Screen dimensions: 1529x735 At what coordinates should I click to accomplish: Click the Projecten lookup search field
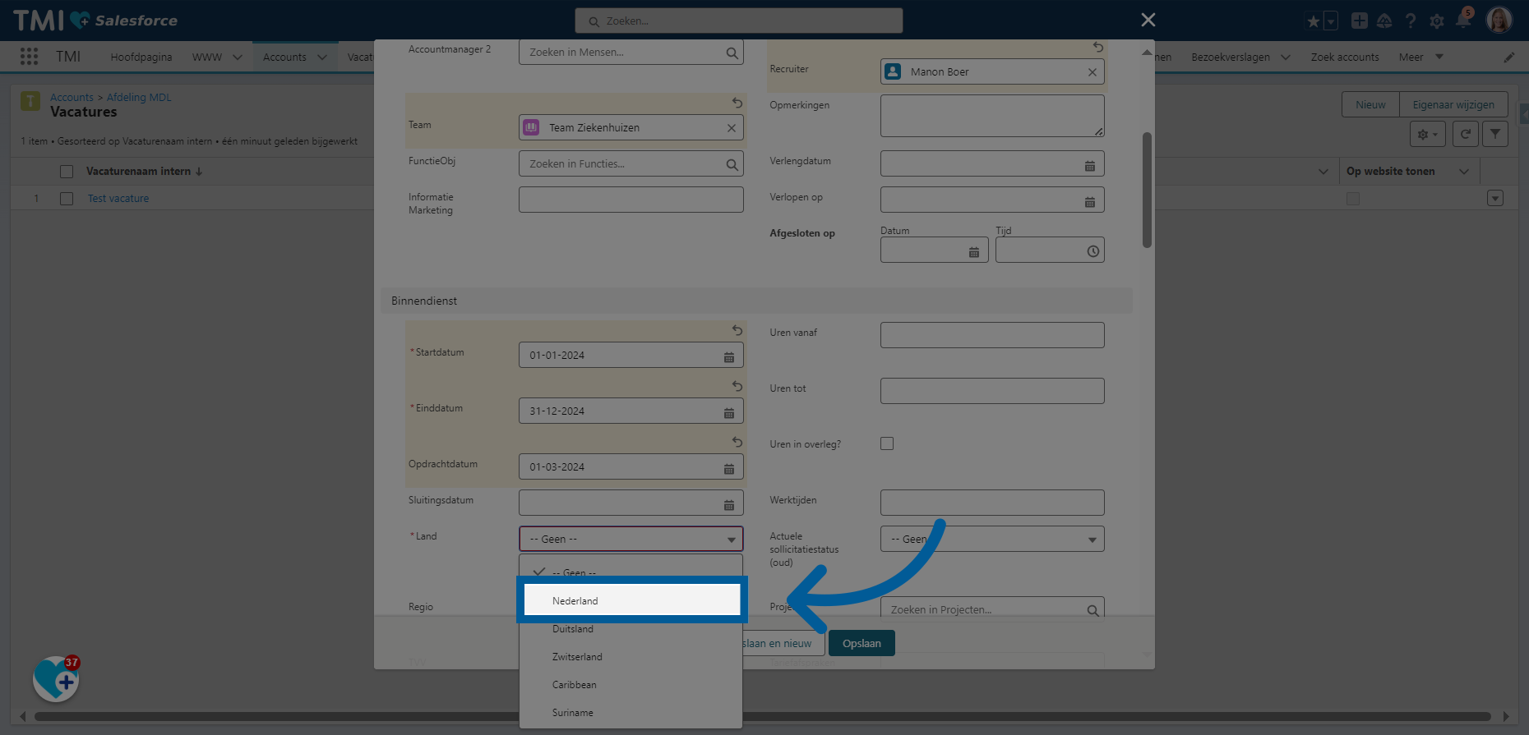(992, 609)
